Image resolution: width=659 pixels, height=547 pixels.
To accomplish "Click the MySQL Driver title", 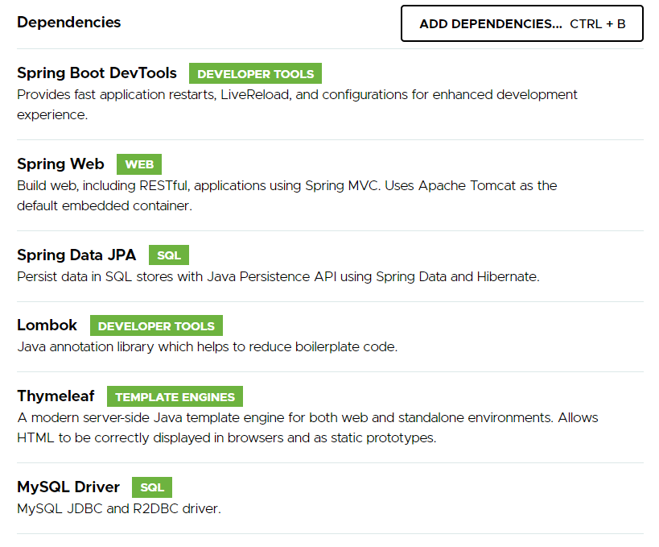I will click(x=68, y=487).
